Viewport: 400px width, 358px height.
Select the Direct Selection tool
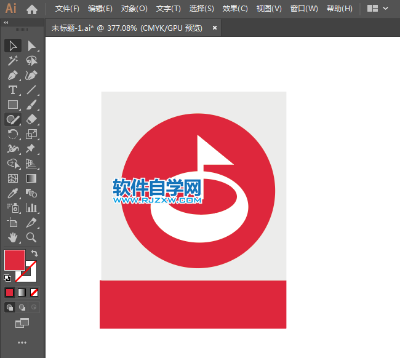[x=31, y=46]
